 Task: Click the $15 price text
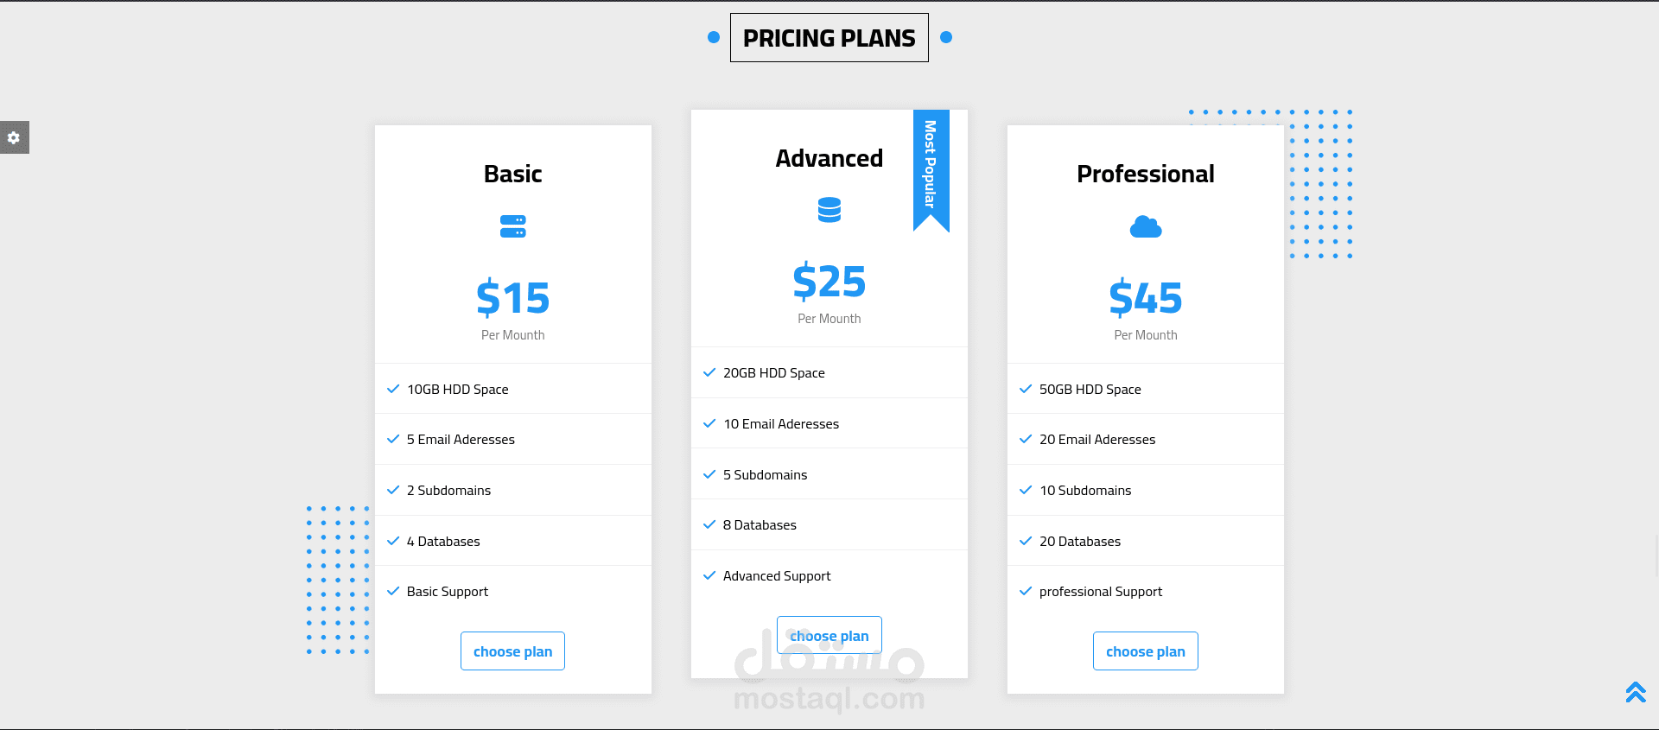pos(513,298)
